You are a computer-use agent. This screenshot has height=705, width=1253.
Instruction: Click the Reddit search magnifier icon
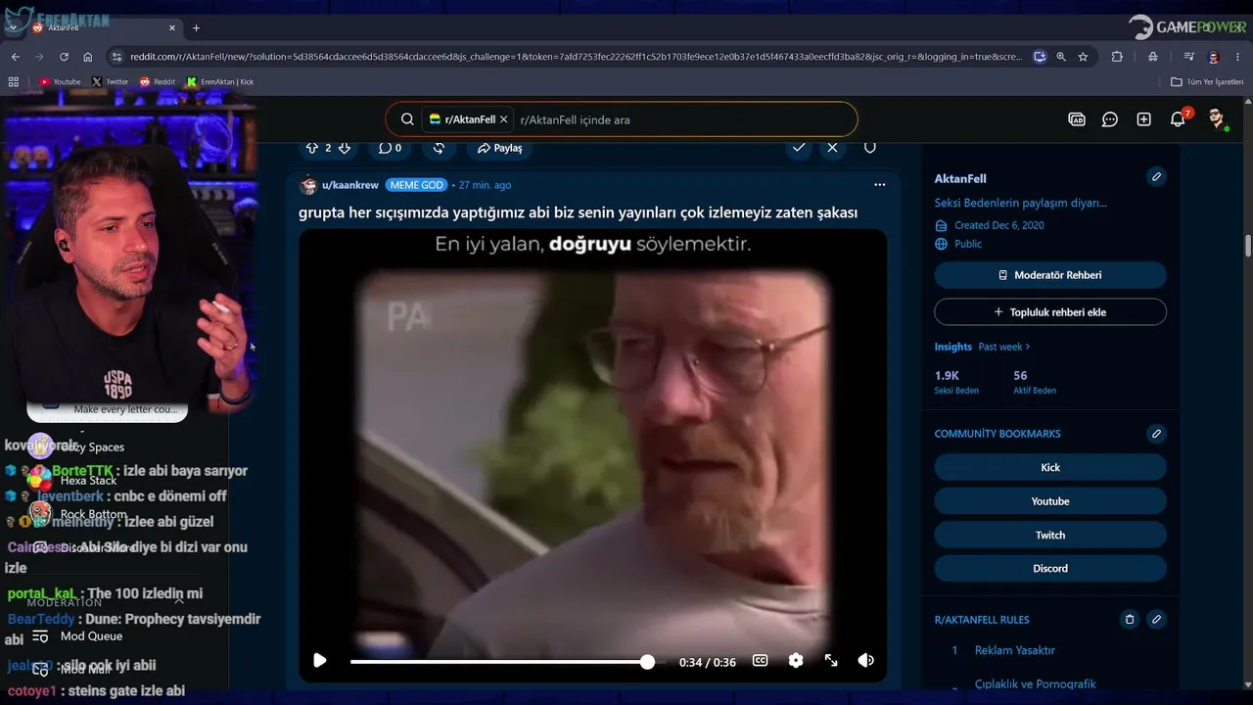pos(407,119)
